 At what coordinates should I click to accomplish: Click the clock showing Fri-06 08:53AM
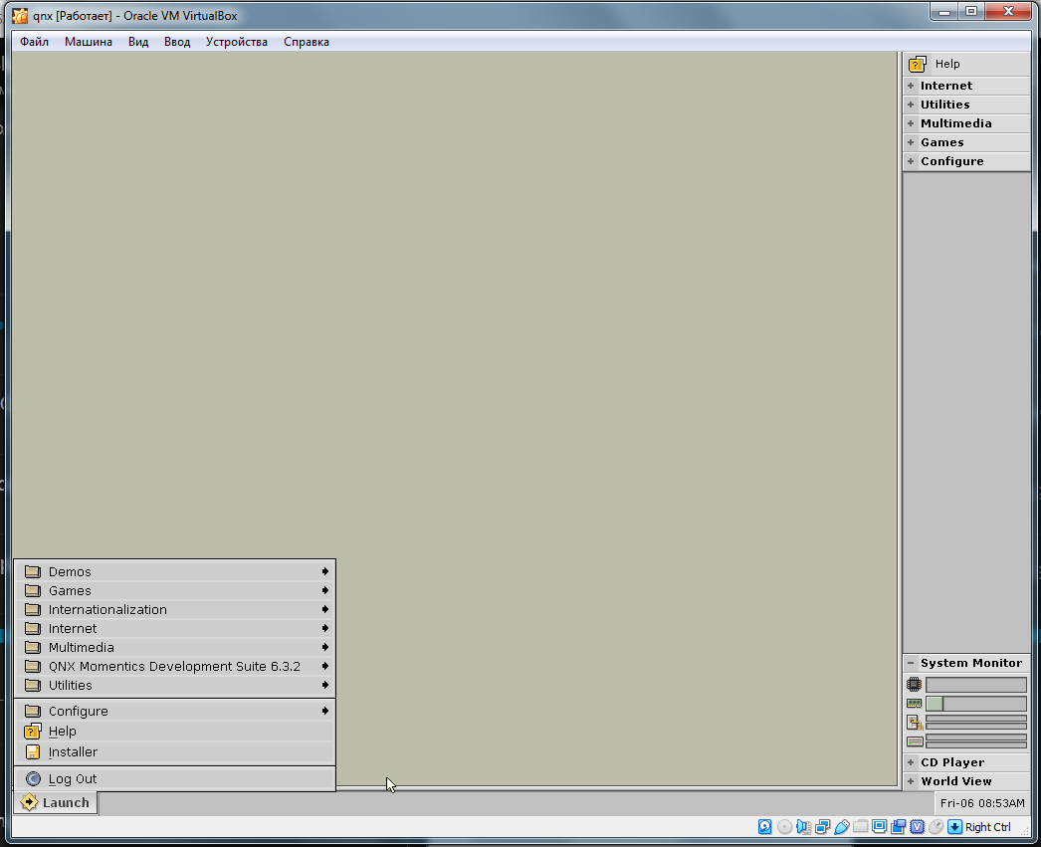[x=982, y=803]
